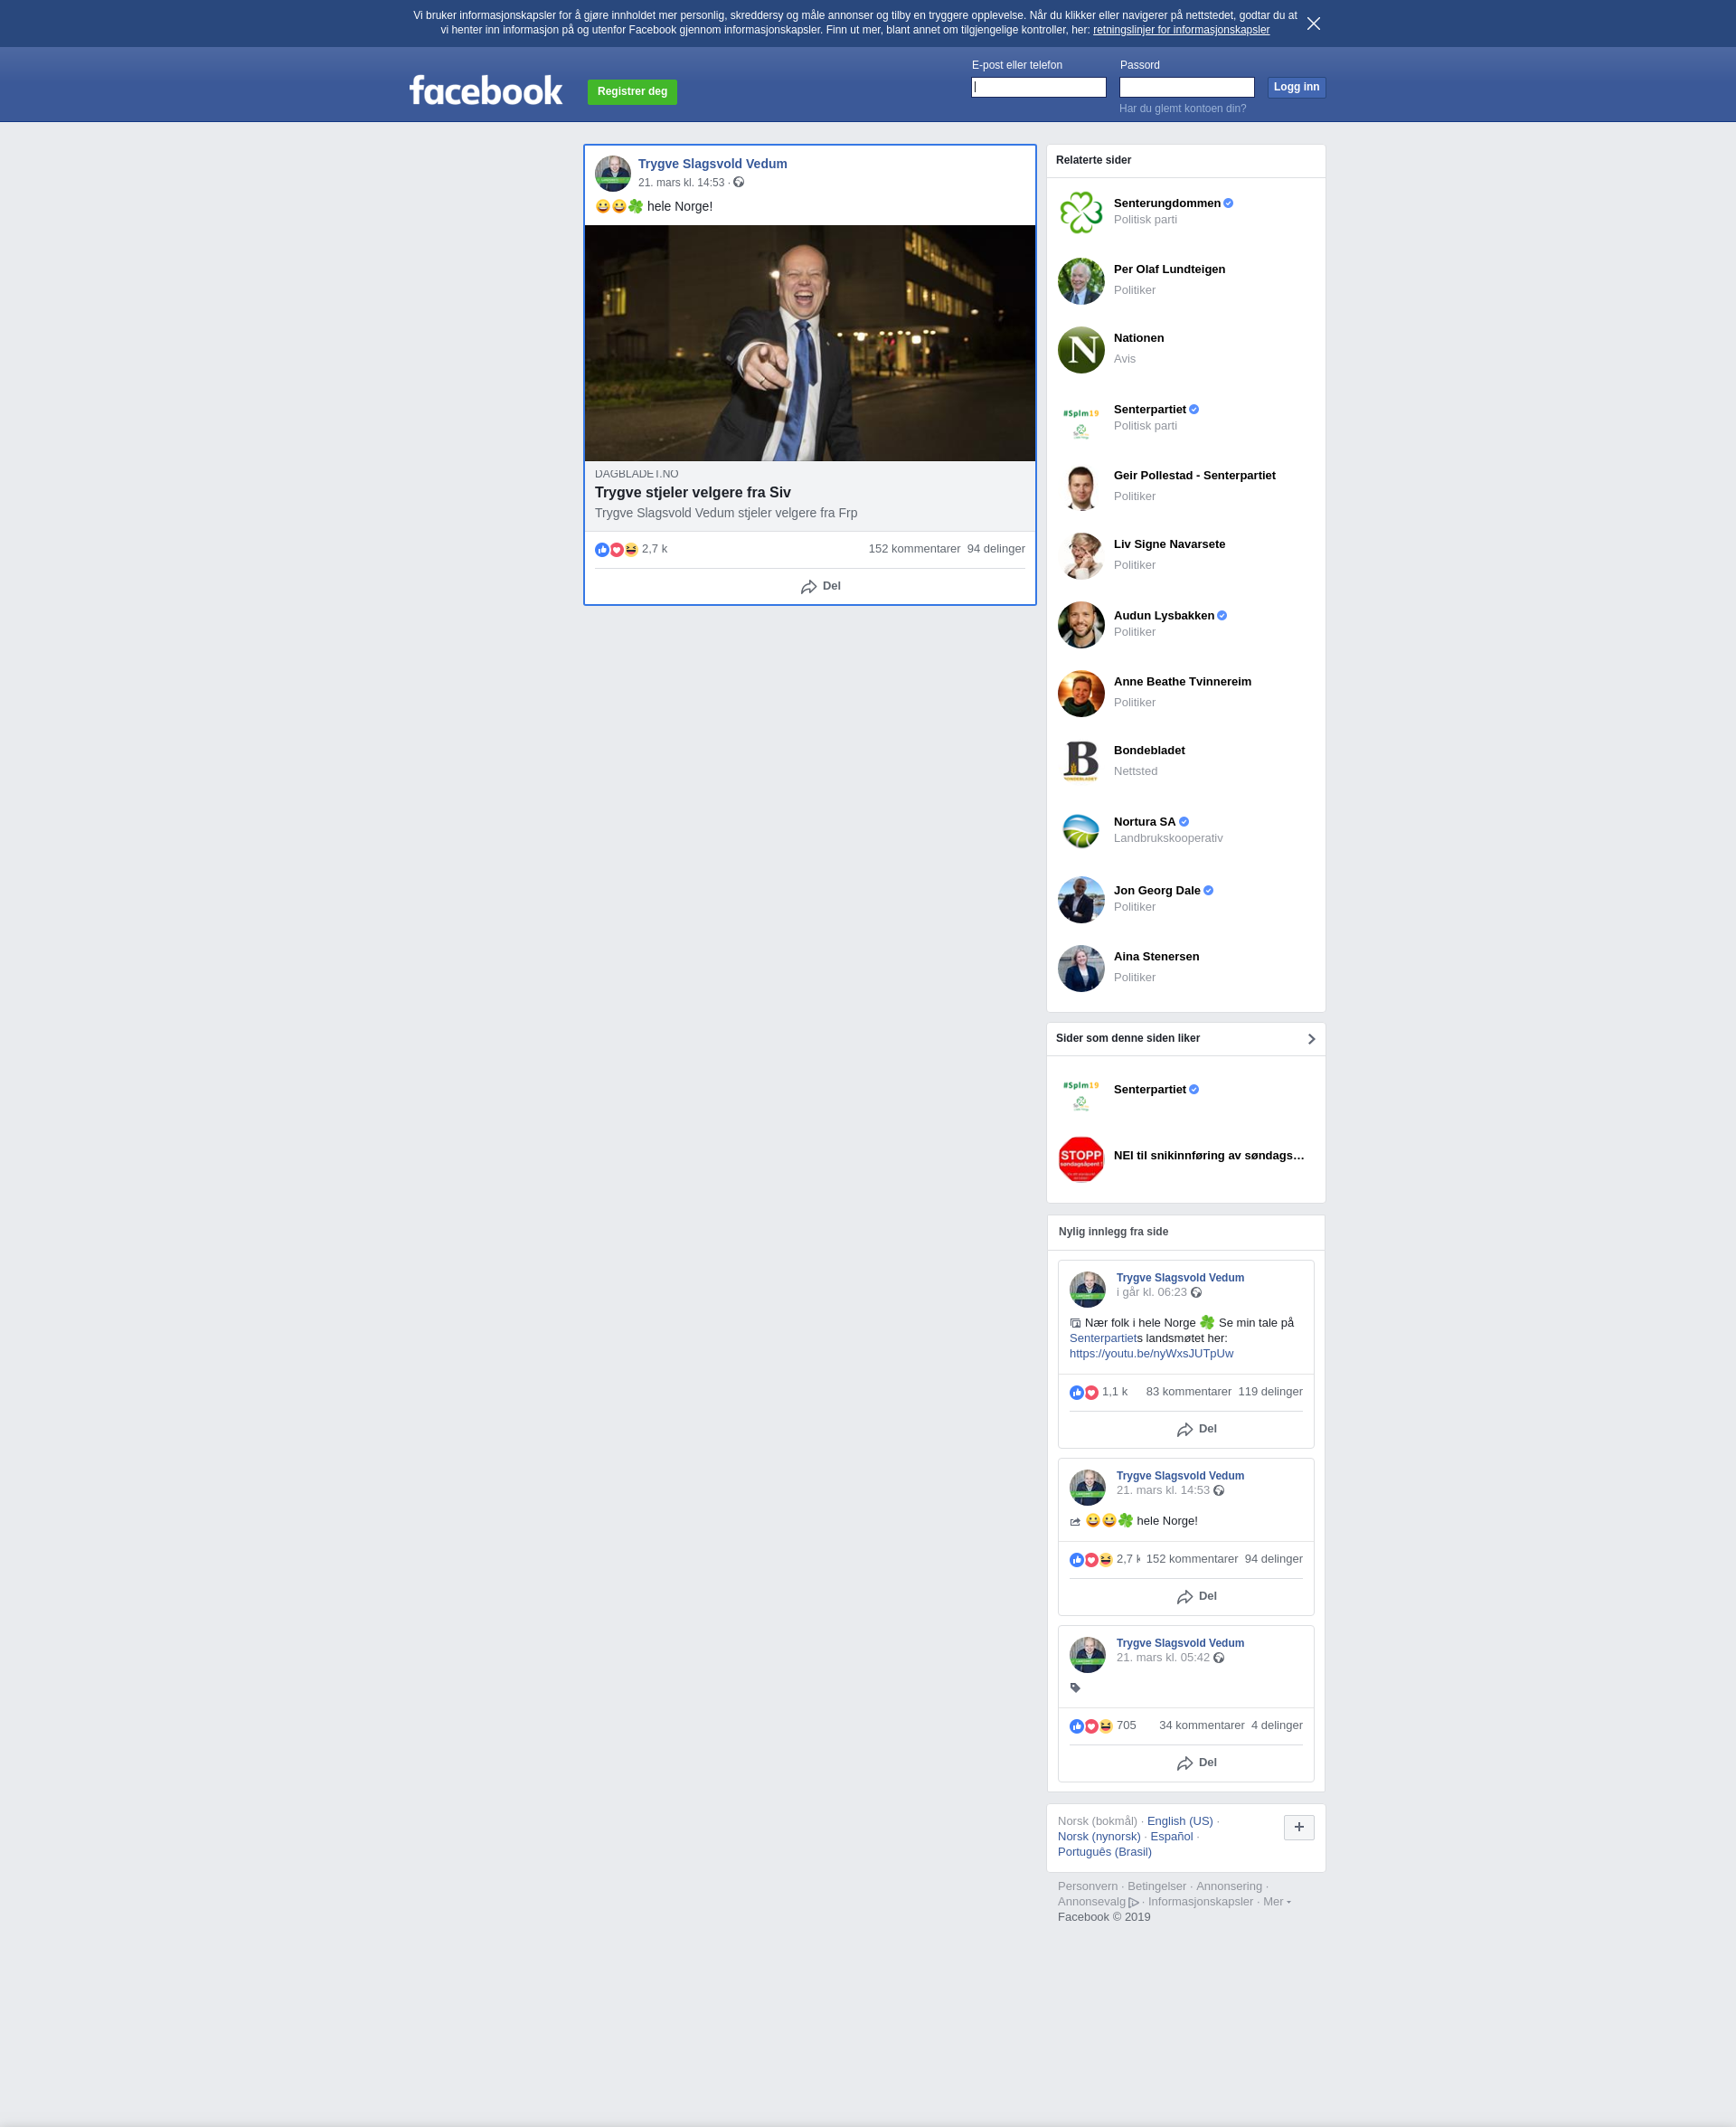Open Senterungdommen page avatar
Screen dimensions: 1736x2127
1081,212
